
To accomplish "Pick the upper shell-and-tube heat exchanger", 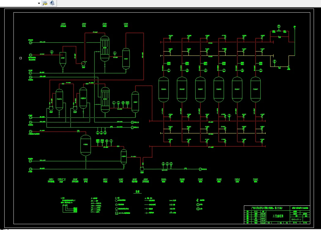I will click(105, 49).
